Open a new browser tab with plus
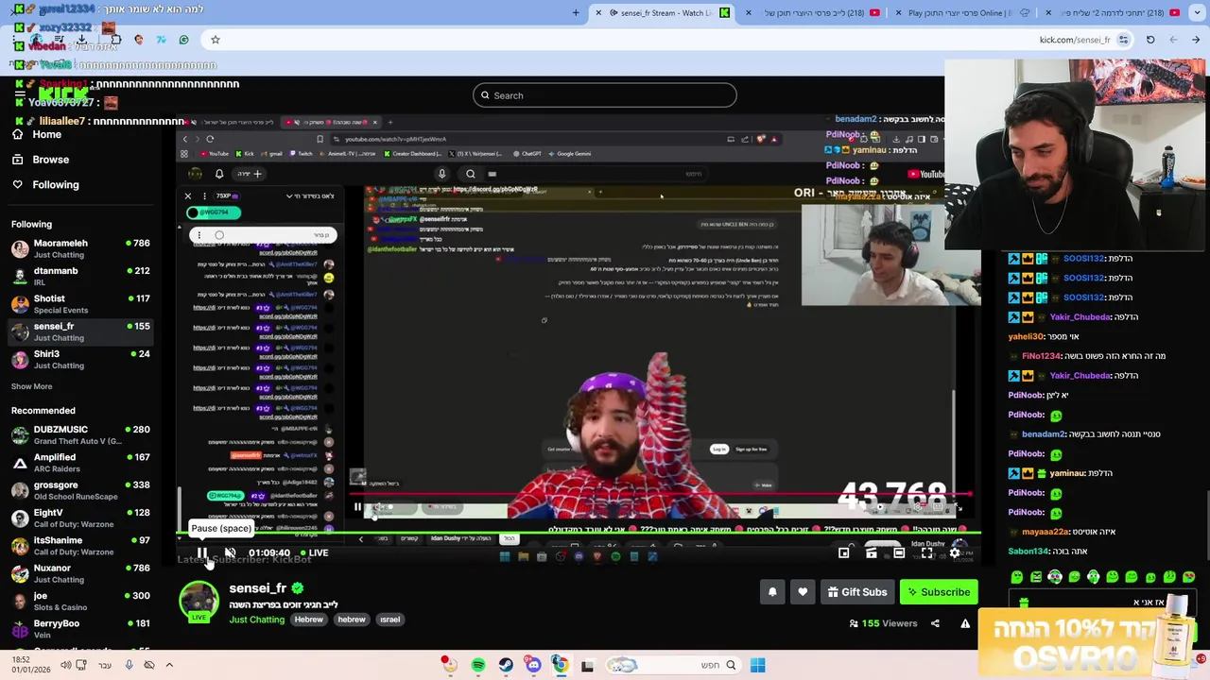This screenshot has width=1210, height=680. coord(576,12)
